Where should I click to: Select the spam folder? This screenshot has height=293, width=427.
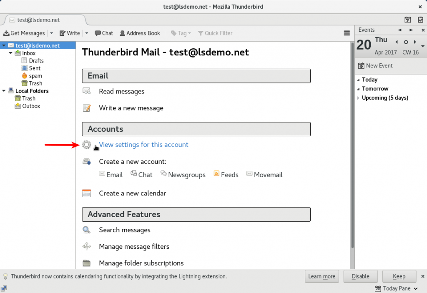tap(35, 76)
